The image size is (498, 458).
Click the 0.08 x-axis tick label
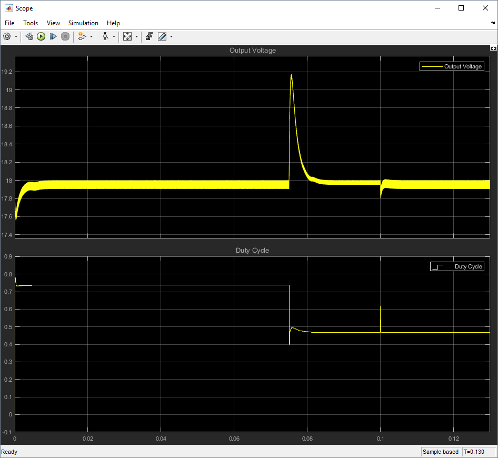[x=307, y=439]
